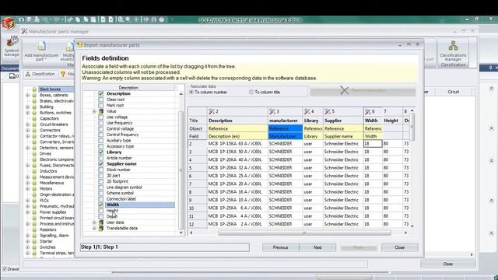Expand the PLCs classification node
Screen dimensions: 498x280
[x=28, y=201]
